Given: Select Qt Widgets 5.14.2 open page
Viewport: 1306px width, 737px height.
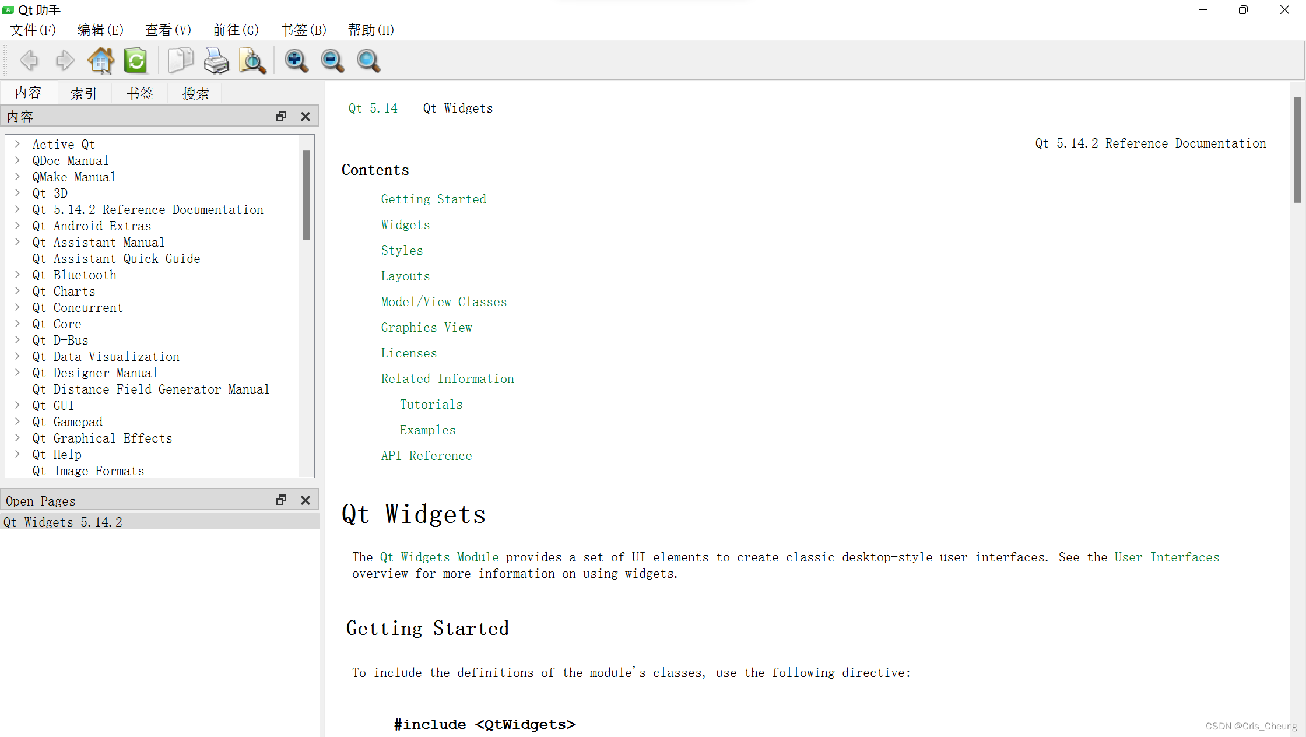Looking at the screenshot, I should click(160, 522).
